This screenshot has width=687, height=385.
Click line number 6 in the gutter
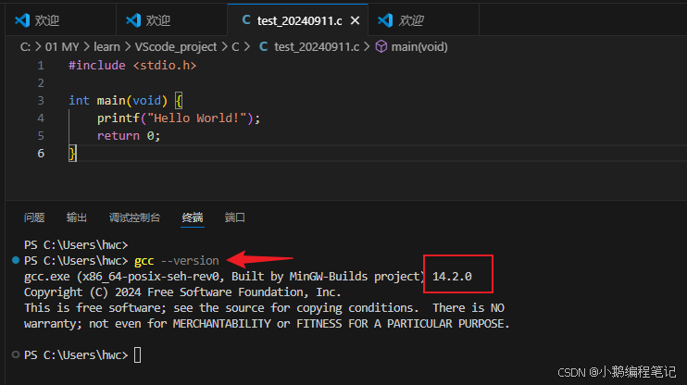point(41,154)
